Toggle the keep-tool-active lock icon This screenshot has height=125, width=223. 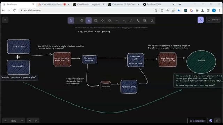click(x=71, y=20)
